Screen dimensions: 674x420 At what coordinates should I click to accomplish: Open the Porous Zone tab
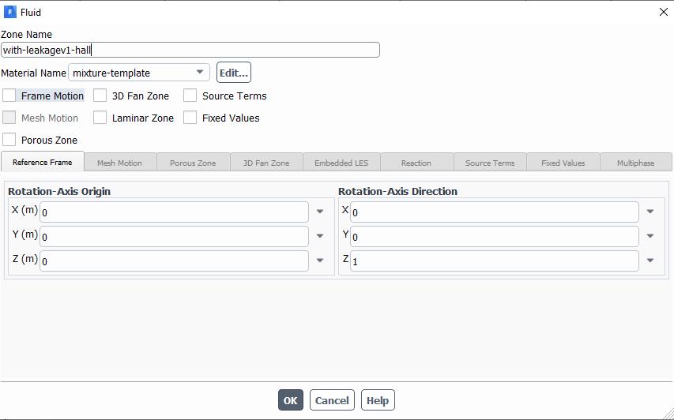[x=193, y=163]
